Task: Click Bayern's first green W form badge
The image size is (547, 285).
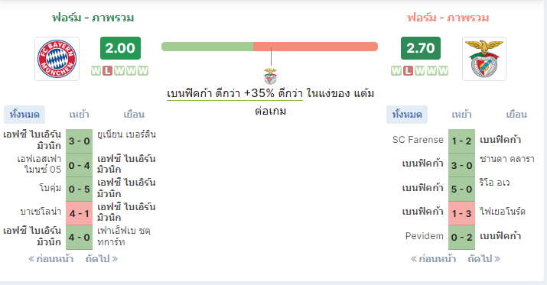Action: tap(96, 71)
